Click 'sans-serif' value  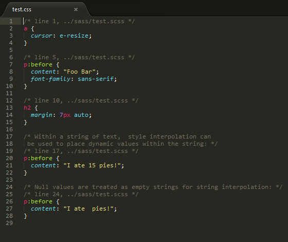pos(96,79)
